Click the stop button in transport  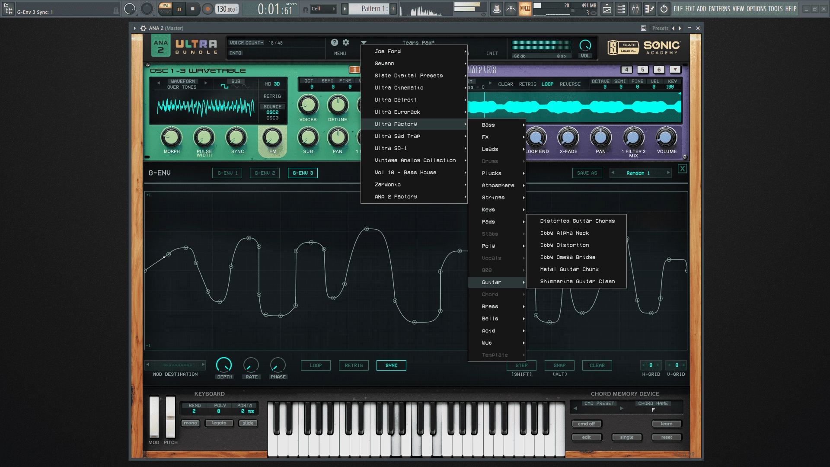[x=193, y=9]
